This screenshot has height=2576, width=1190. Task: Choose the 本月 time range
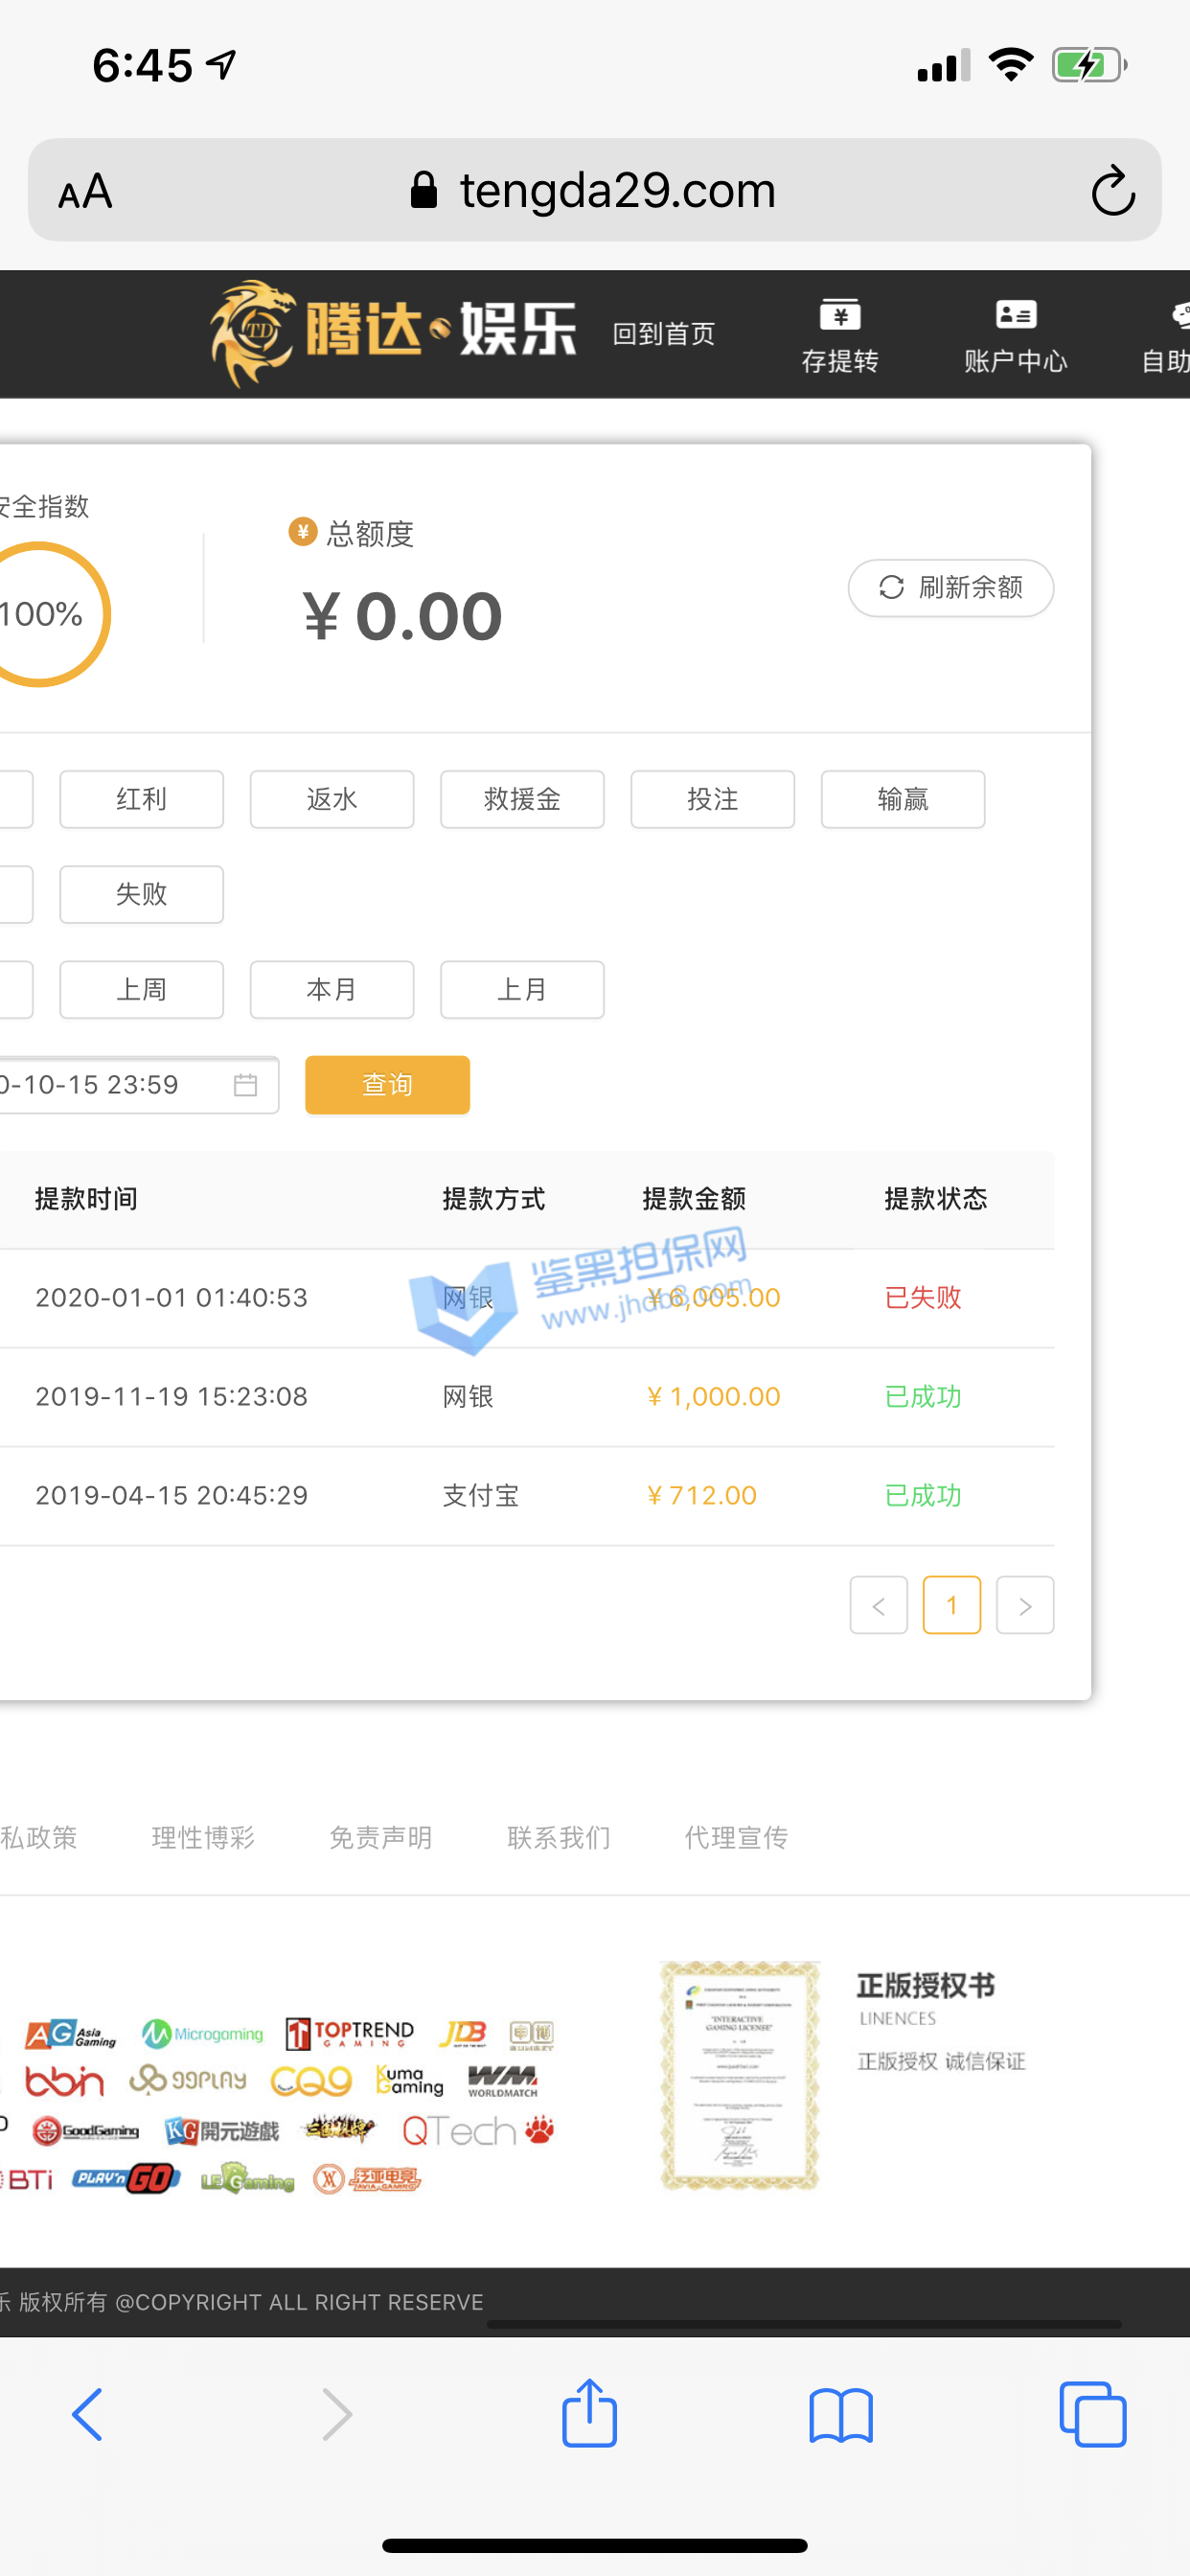point(331,989)
